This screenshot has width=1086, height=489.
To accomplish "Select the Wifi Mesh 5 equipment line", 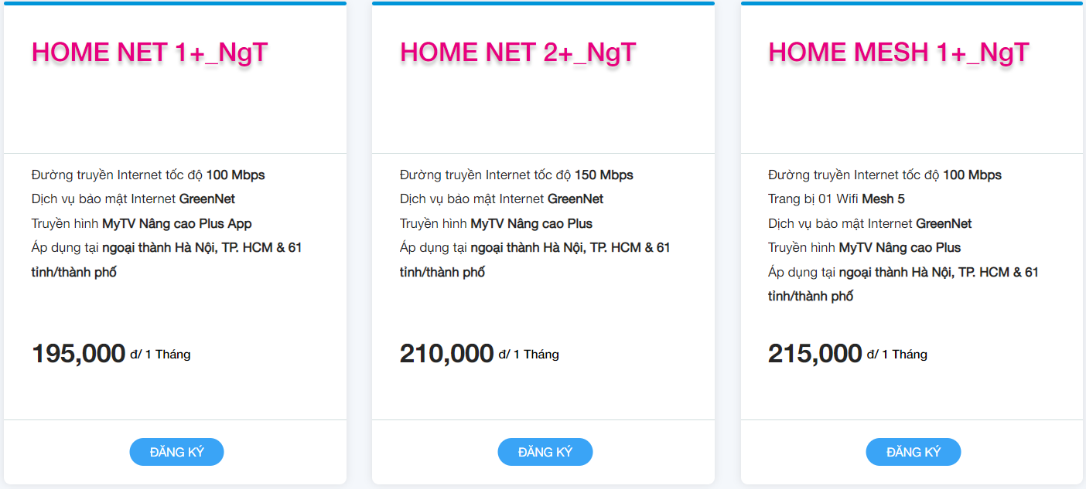I will [x=836, y=199].
